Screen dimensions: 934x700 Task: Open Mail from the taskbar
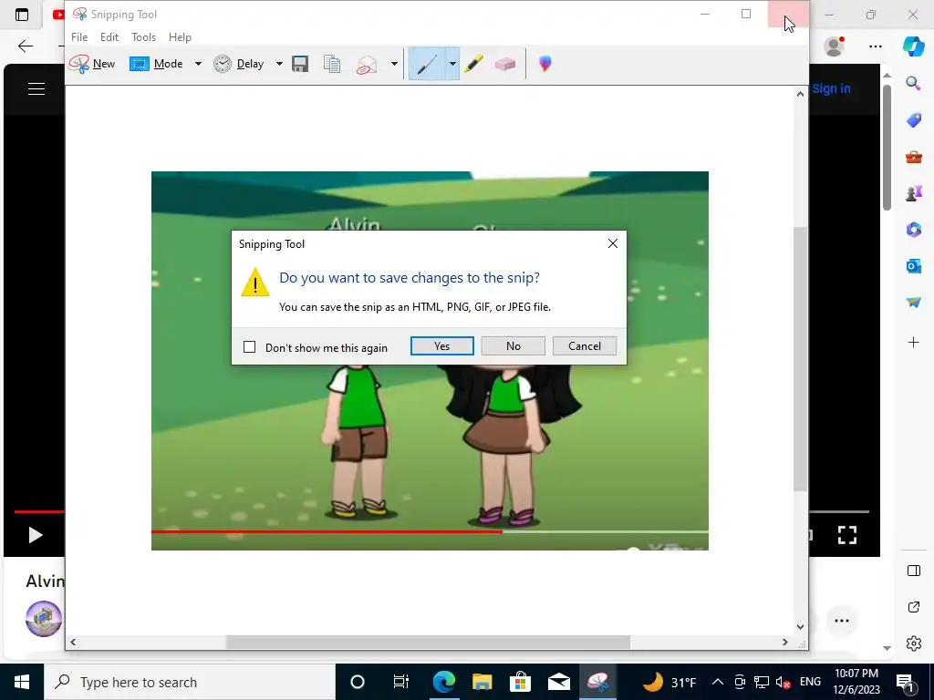click(x=559, y=682)
